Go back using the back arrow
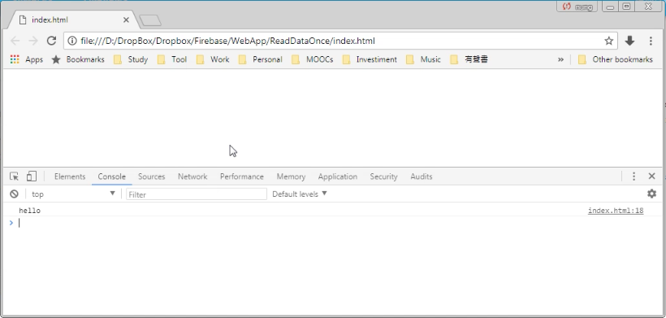The width and height of the screenshot is (666, 318). tap(15, 41)
